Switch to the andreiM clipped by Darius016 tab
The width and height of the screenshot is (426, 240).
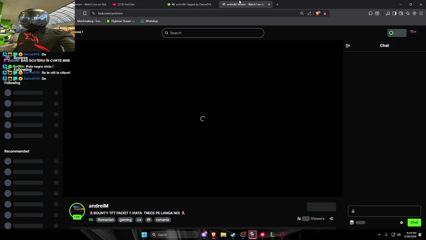tap(191, 4)
